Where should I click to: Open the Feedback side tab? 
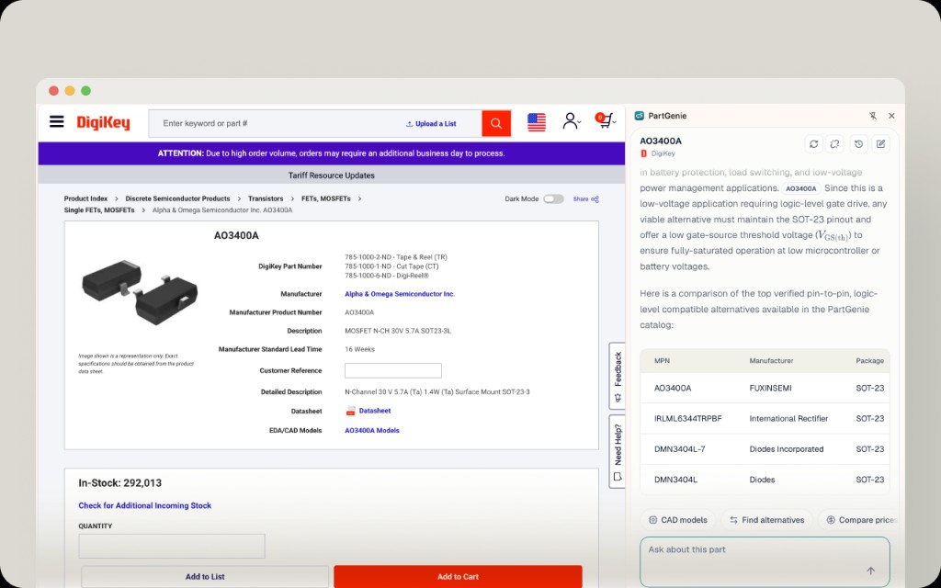[617, 376]
